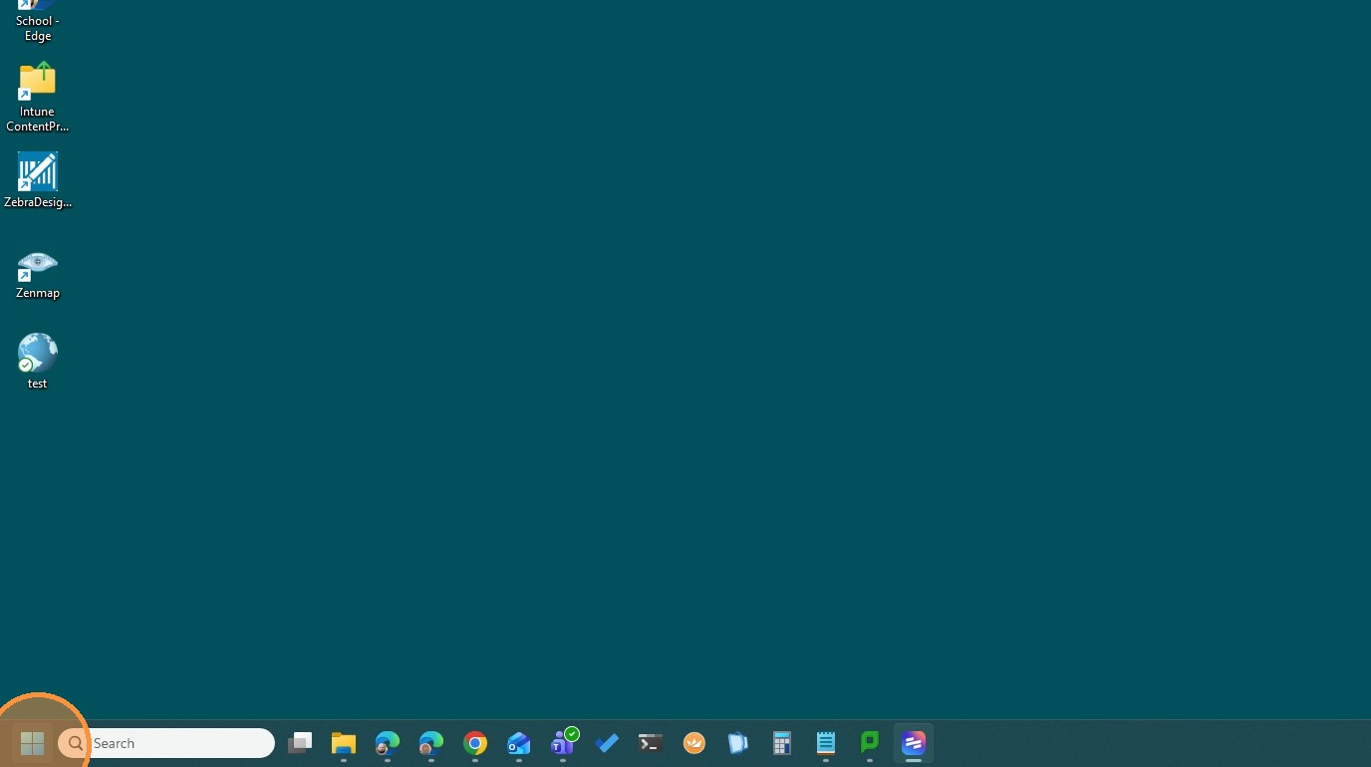Open the green speech bubble taskbar app
Viewport: 1371px width, 767px height.
point(870,743)
